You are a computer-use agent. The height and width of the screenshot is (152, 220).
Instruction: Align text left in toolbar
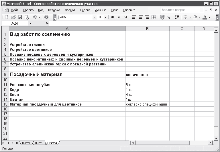tap(134, 17)
